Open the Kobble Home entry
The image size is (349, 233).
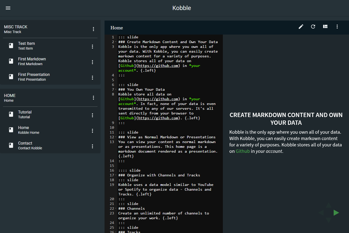[50, 130]
